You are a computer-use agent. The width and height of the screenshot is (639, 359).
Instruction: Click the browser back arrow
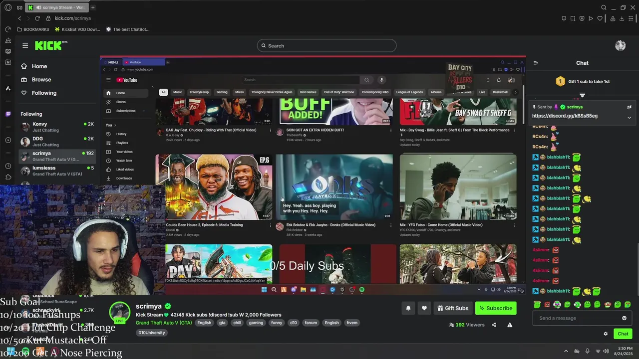point(19,18)
